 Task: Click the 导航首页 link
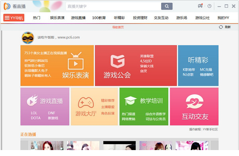[x=118, y=27]
